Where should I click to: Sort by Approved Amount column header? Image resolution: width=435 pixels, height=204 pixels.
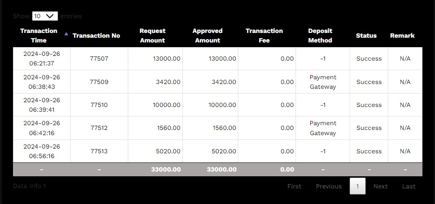pyautogui.click(x=208, y=36)
